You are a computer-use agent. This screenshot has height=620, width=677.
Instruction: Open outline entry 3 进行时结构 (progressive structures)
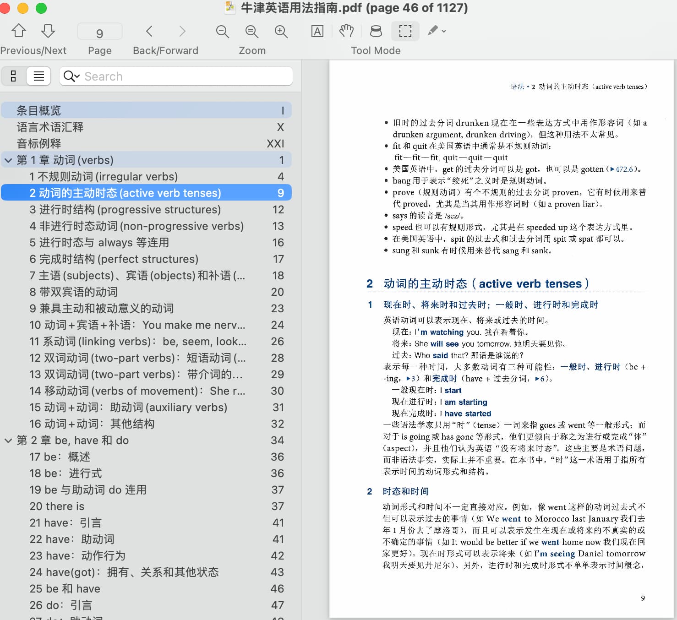(125, 210)
